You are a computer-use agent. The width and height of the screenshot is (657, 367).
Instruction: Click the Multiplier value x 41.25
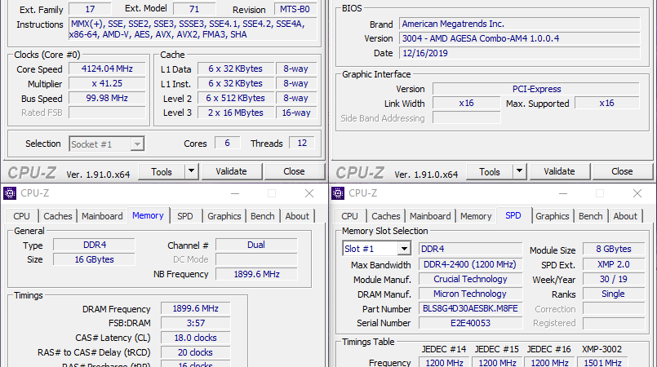coord(107,83)
